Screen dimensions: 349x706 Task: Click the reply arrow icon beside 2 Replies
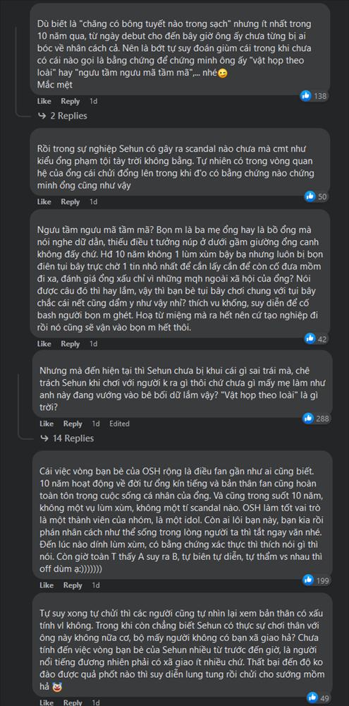(42, 116)
